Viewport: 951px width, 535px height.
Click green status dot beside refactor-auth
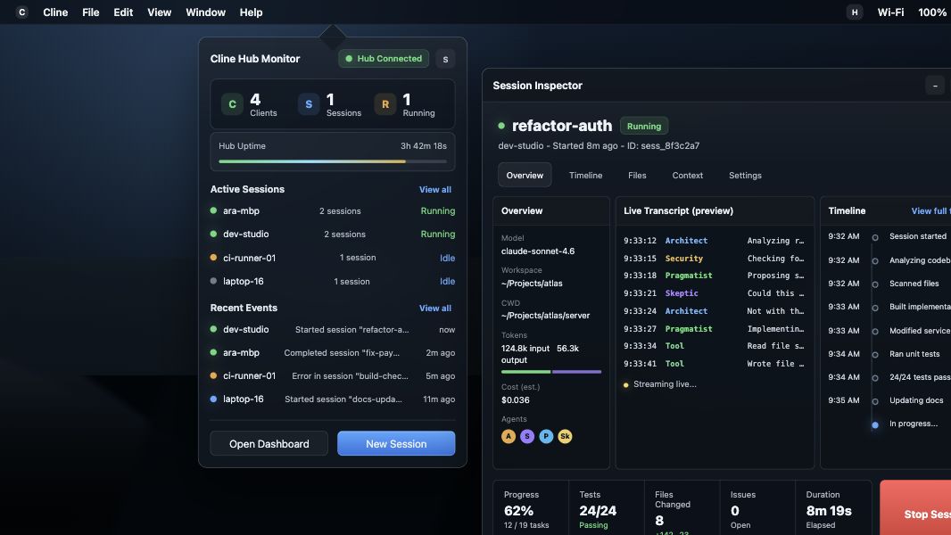501,126
